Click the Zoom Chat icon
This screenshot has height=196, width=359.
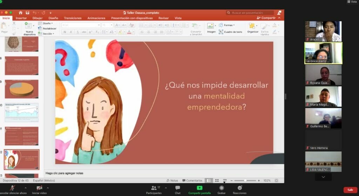click(x=177, y=188)
